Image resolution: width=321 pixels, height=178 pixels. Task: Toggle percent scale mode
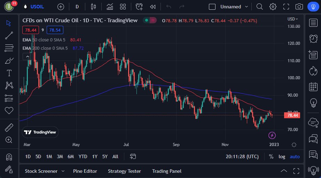coord(271,157)
